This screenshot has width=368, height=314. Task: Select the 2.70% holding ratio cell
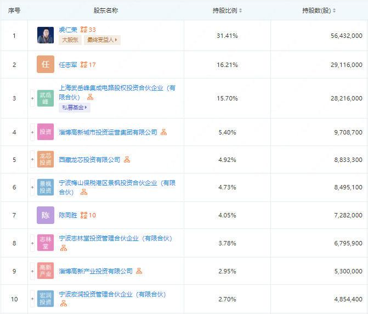227,299
